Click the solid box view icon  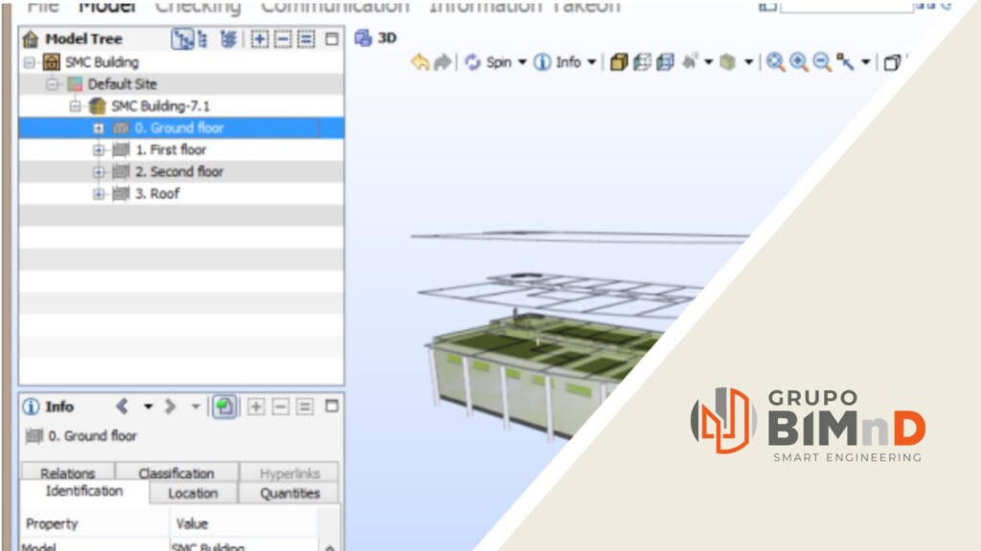(619, 62)
